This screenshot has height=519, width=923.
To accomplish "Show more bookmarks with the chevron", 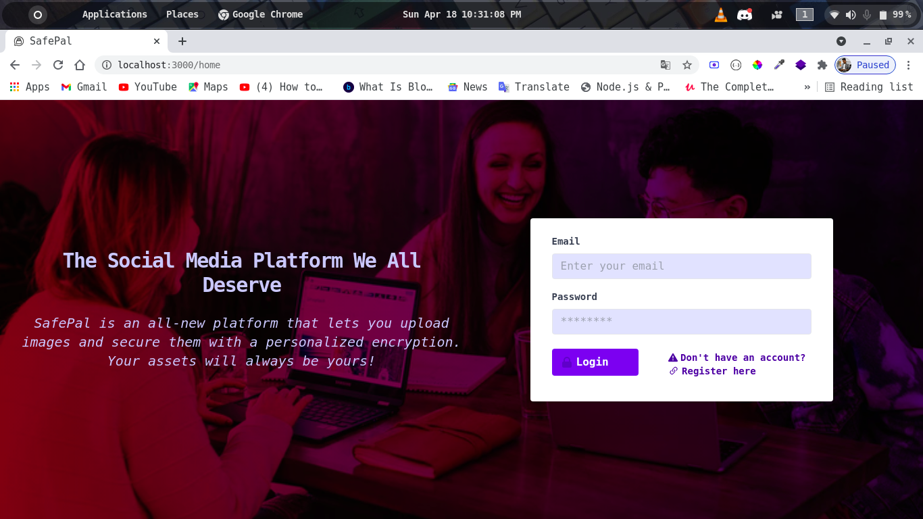I will [807, 86].
